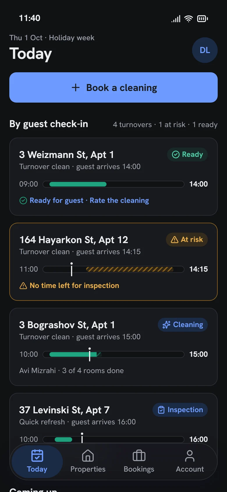
Task: Click the plus icon on Book a cleaning
Action: click(x=76, y=87)
